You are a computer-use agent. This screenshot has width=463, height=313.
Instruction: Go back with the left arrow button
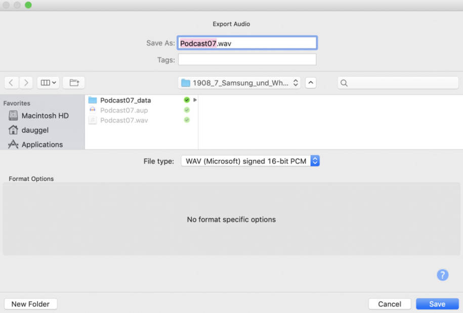coord(12,83)
